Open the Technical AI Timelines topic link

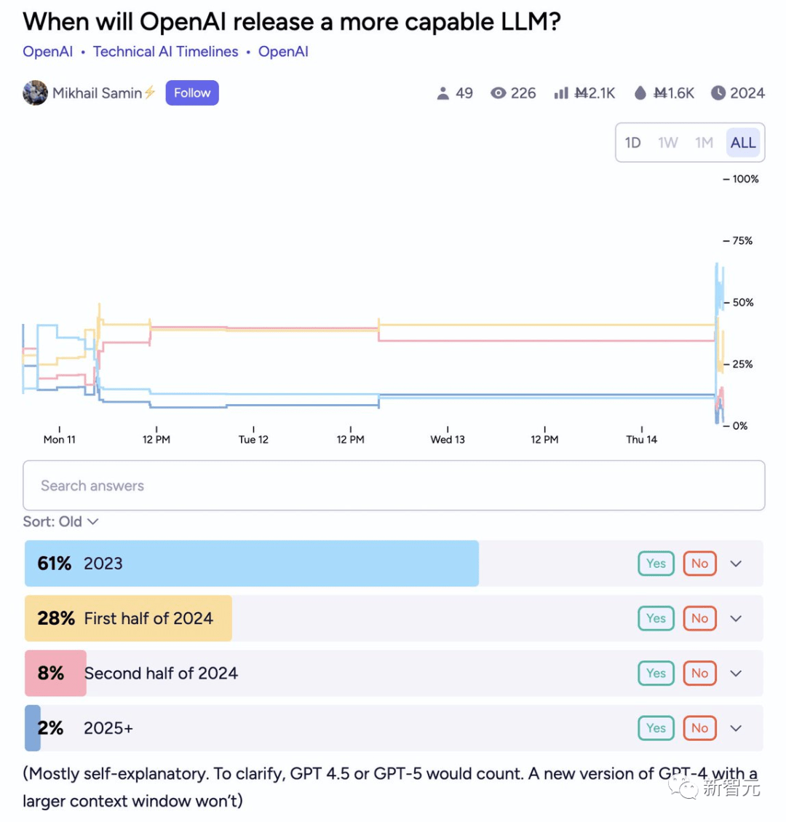(x=166, y=52)
